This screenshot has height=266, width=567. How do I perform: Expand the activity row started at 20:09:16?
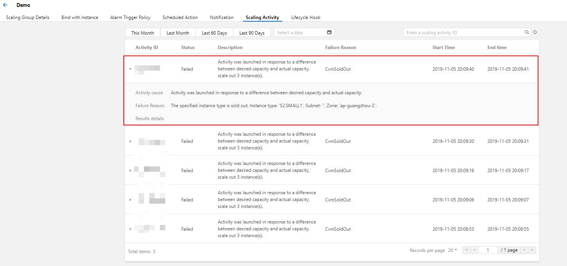[x=130, y=171]
